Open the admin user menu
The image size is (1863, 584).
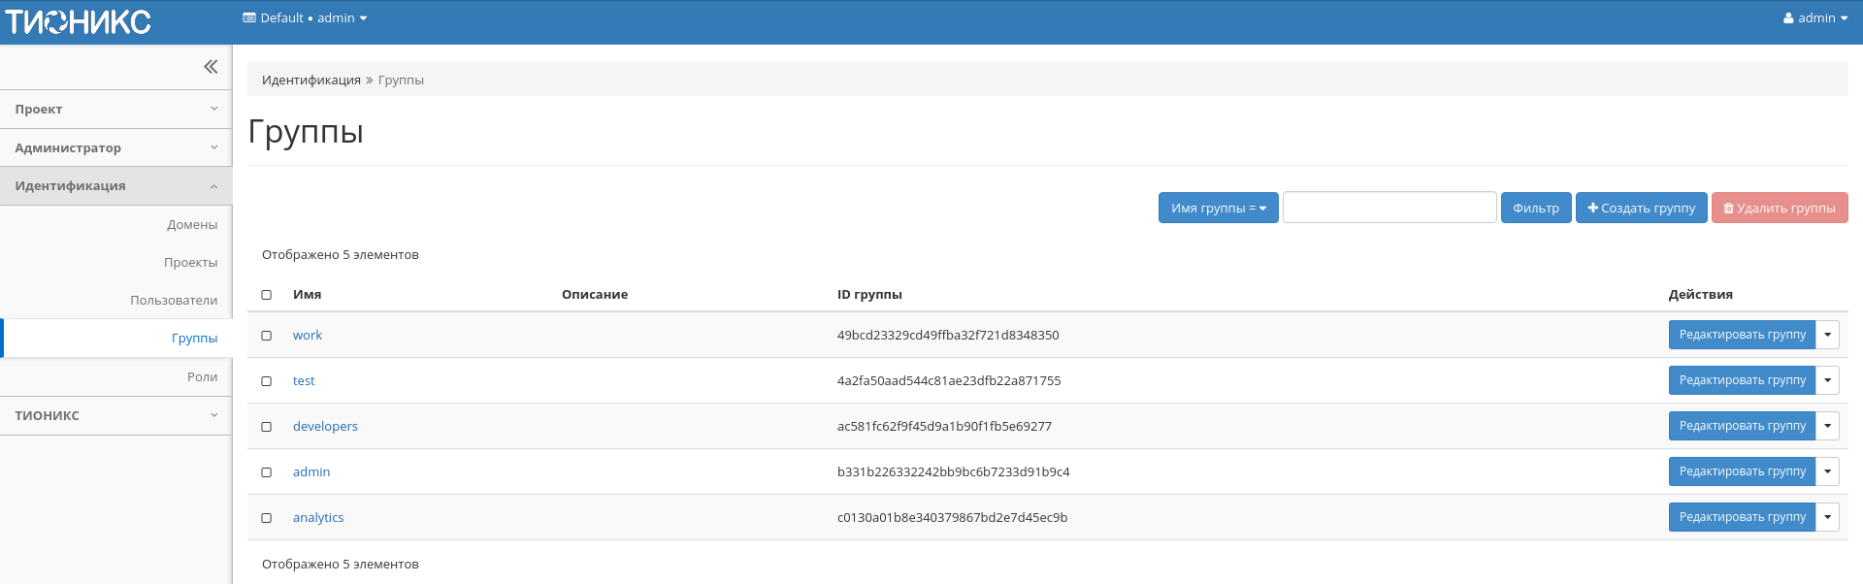pos(1814,18)
